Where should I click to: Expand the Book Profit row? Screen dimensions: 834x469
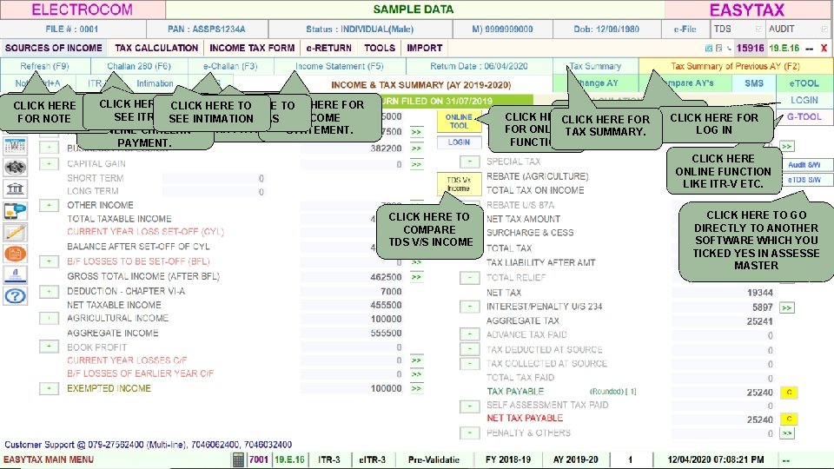[49, 347]
